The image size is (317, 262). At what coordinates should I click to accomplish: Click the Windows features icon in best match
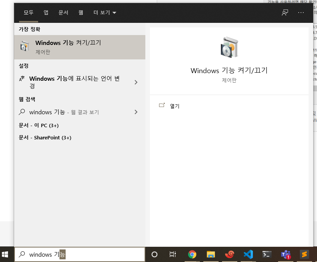[x=24, y=46]
